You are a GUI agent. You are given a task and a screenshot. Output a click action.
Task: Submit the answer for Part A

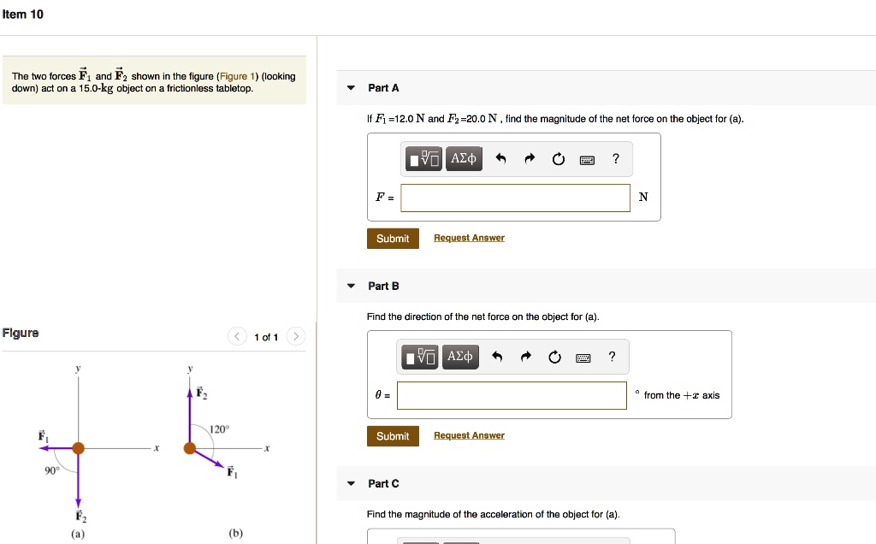[393, 239]
